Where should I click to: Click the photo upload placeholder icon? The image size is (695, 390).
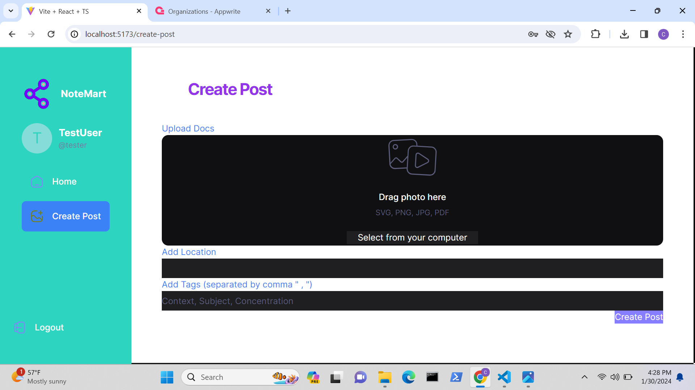[412, 157]
